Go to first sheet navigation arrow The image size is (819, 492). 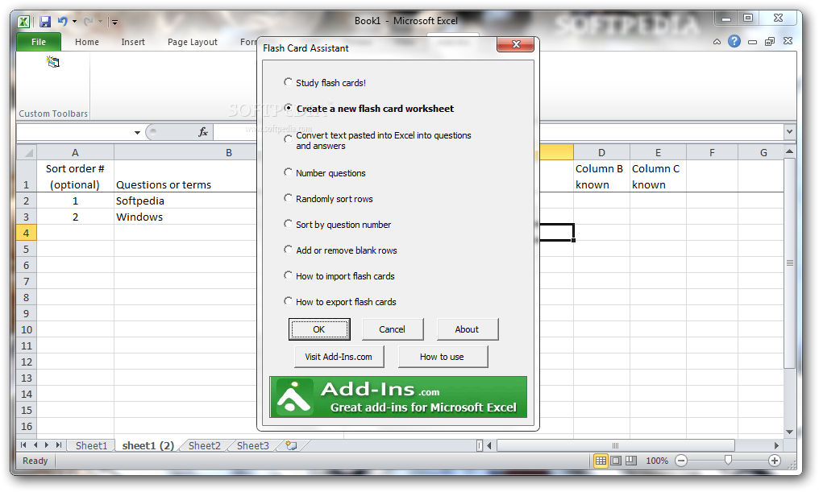23,445
